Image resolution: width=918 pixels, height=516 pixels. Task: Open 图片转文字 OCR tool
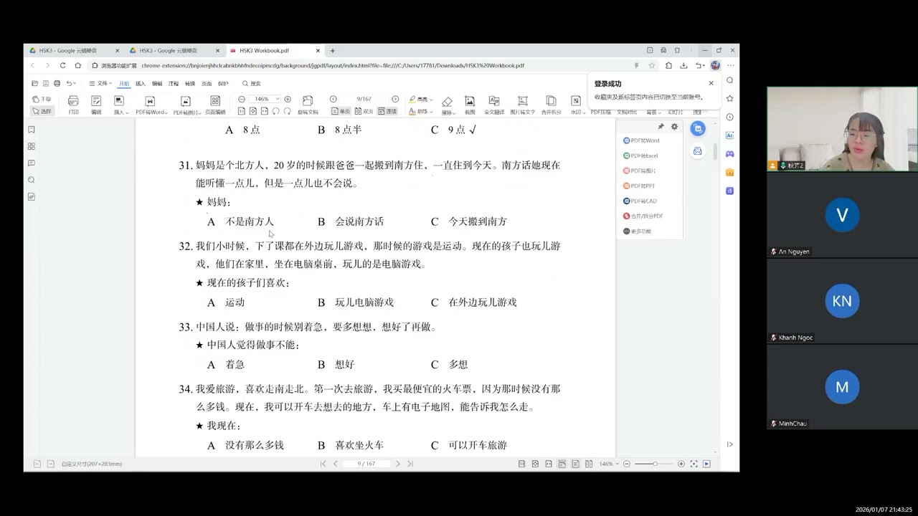(523, 105)
